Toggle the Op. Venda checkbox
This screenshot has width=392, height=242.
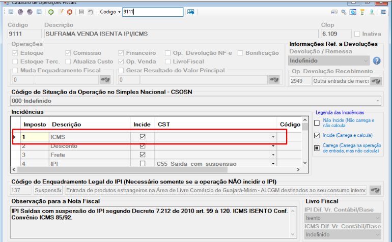click(x=121, y=62)
